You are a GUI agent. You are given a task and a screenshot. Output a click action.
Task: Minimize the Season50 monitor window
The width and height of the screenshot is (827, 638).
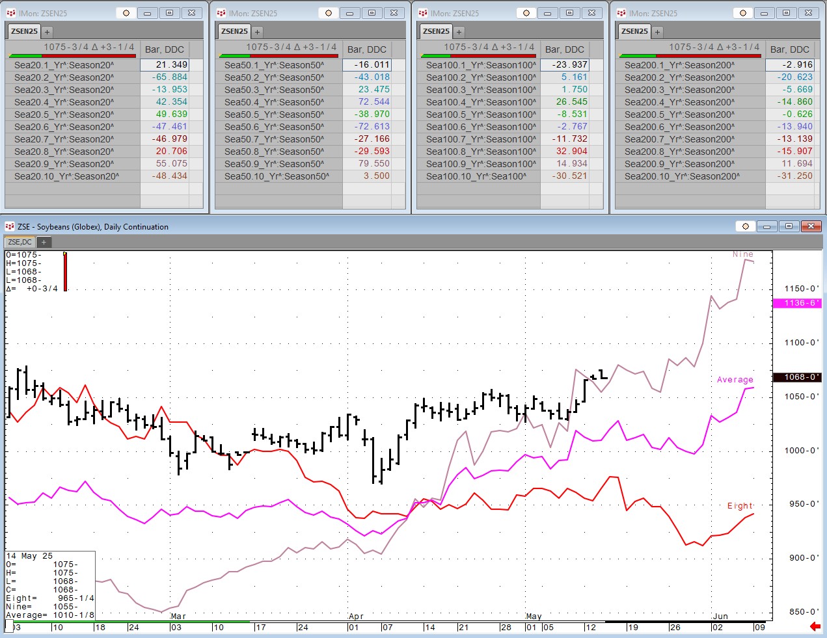pos(349,13)
